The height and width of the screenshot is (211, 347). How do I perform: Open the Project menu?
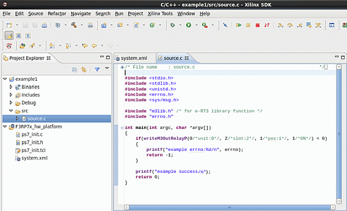click(x=135, y=14)
